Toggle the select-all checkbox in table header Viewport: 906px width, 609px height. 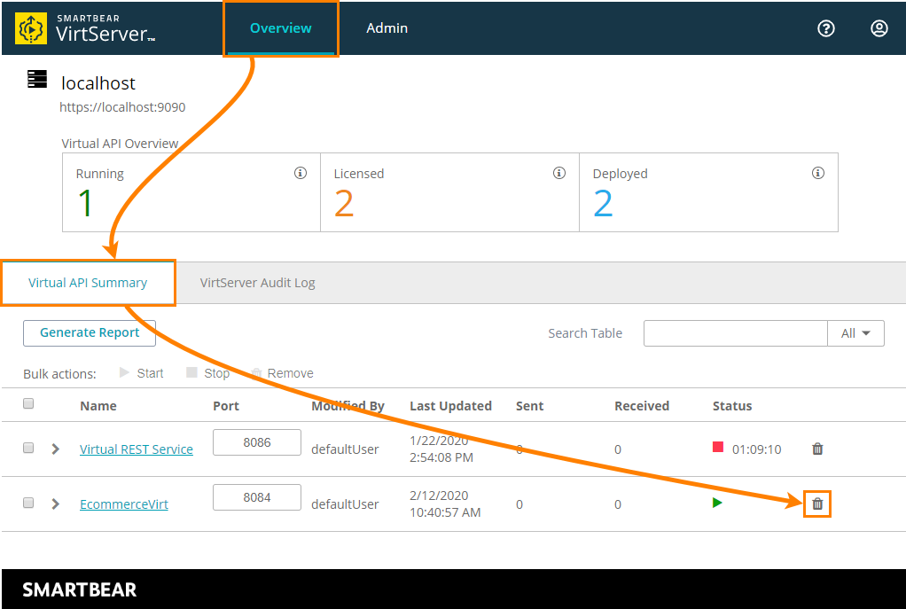point(28,403)
